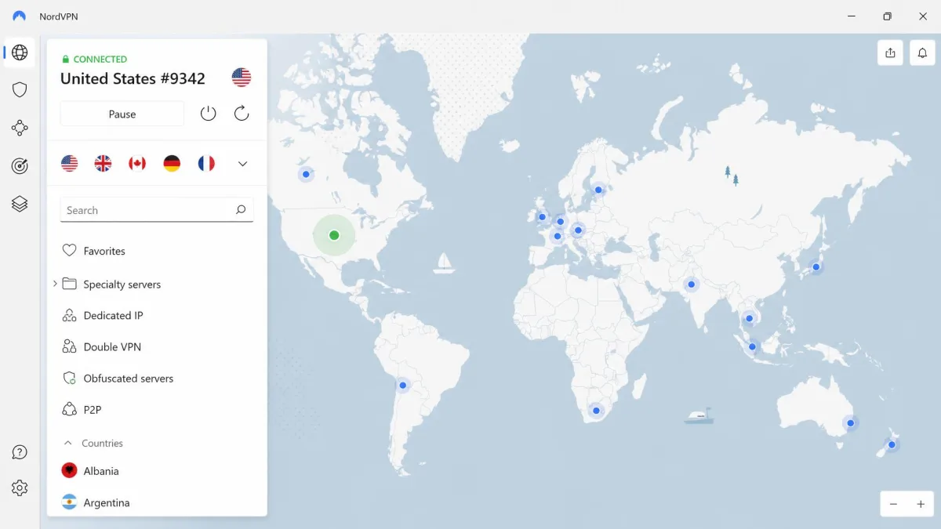Quick connect to Canada flag

pos(137,163)
